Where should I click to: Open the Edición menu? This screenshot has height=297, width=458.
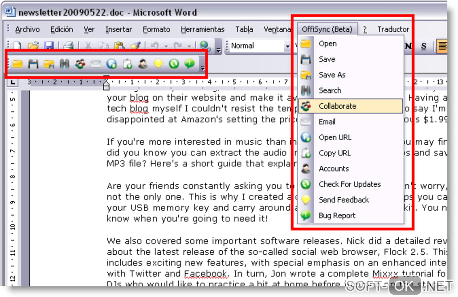(x=62, y=30)
